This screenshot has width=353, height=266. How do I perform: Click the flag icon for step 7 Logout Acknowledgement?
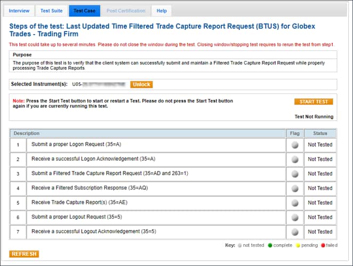tap(295, 232)
